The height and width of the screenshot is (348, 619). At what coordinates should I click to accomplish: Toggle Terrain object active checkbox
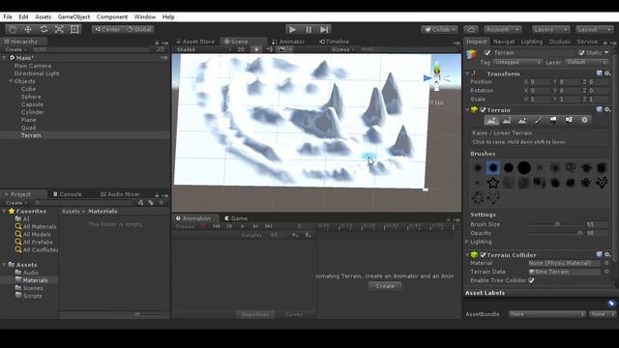tap(487, 53)
